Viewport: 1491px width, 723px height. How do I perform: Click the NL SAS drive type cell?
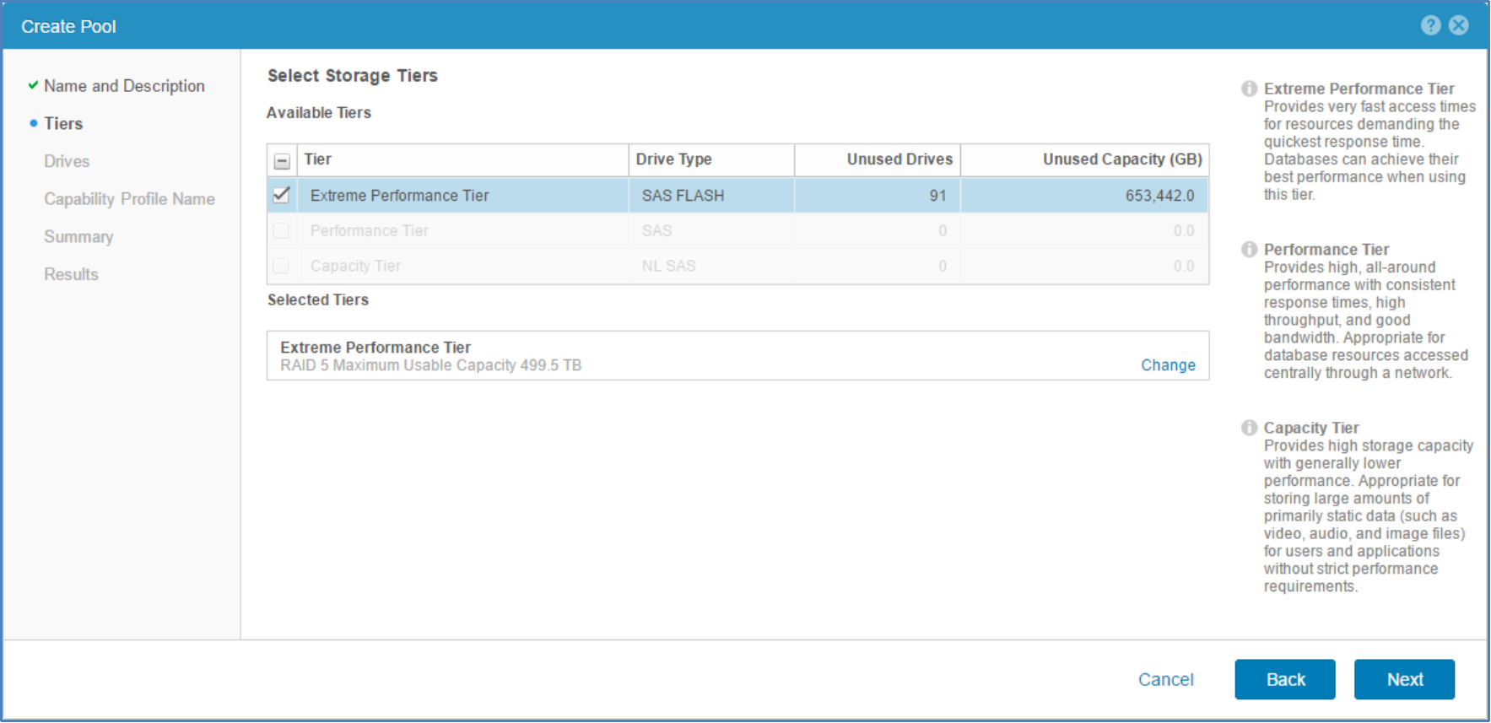[668, 266]
